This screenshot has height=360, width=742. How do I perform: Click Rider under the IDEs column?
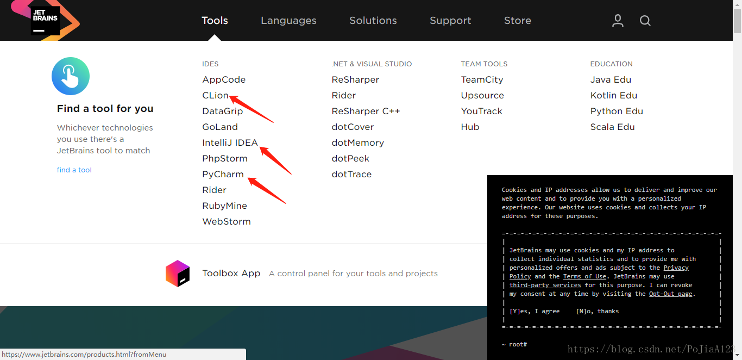point(215,190)
